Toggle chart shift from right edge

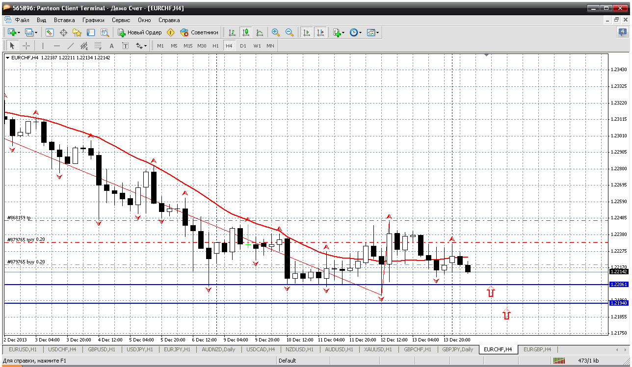click(x=320, y=32)
